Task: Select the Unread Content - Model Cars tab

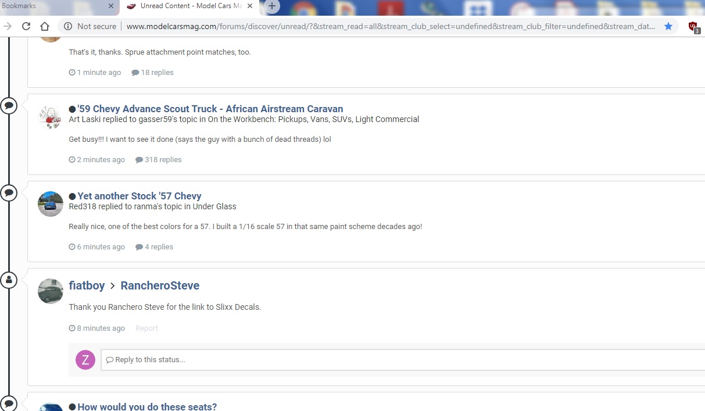Action: coord(189,6)
